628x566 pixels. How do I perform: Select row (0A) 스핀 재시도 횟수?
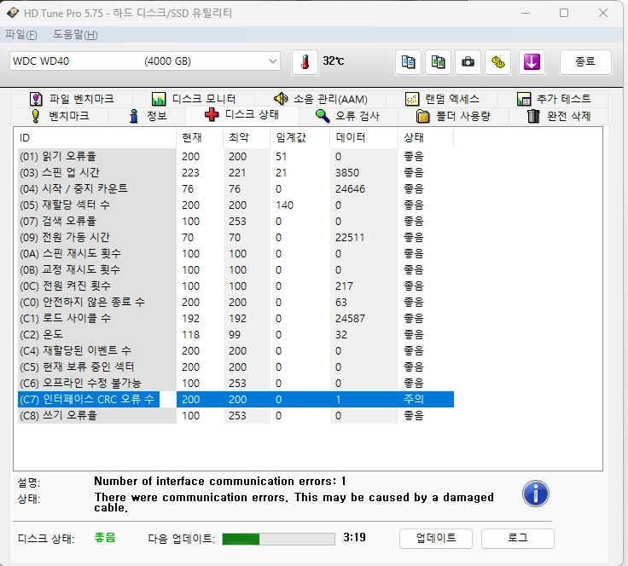pyautogui.click(x=235, y=254)
